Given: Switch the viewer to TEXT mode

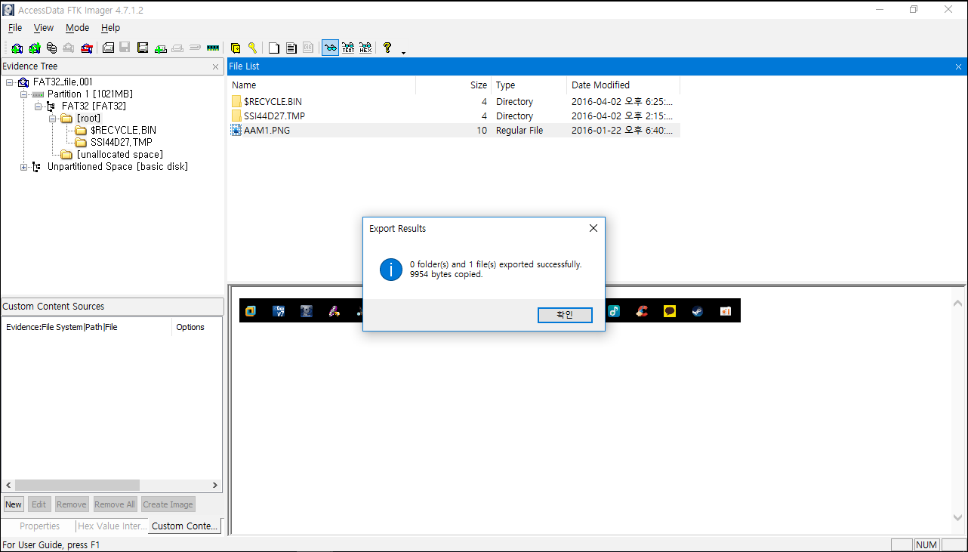Looking at the screenshot, I should [348, 48].
